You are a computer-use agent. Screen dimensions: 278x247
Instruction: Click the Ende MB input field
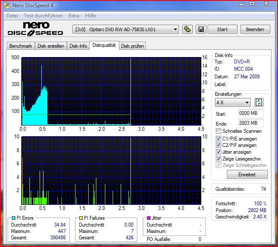250,123
